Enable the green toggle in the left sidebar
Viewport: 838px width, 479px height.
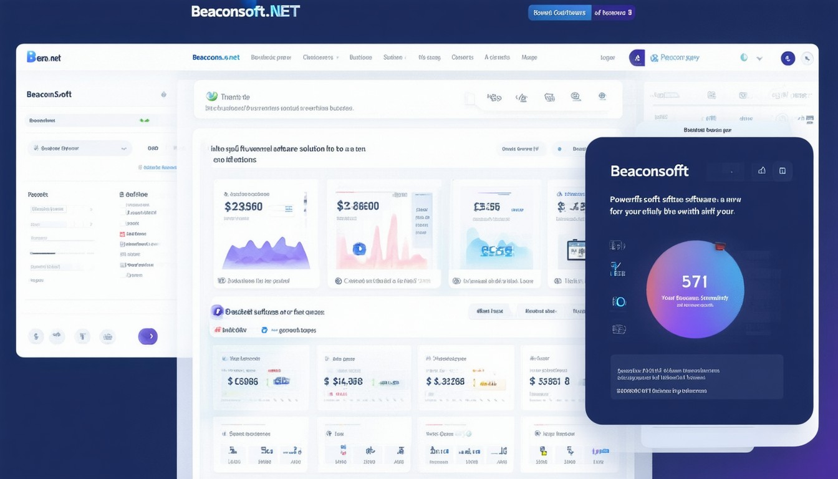(x=145, y=120)
